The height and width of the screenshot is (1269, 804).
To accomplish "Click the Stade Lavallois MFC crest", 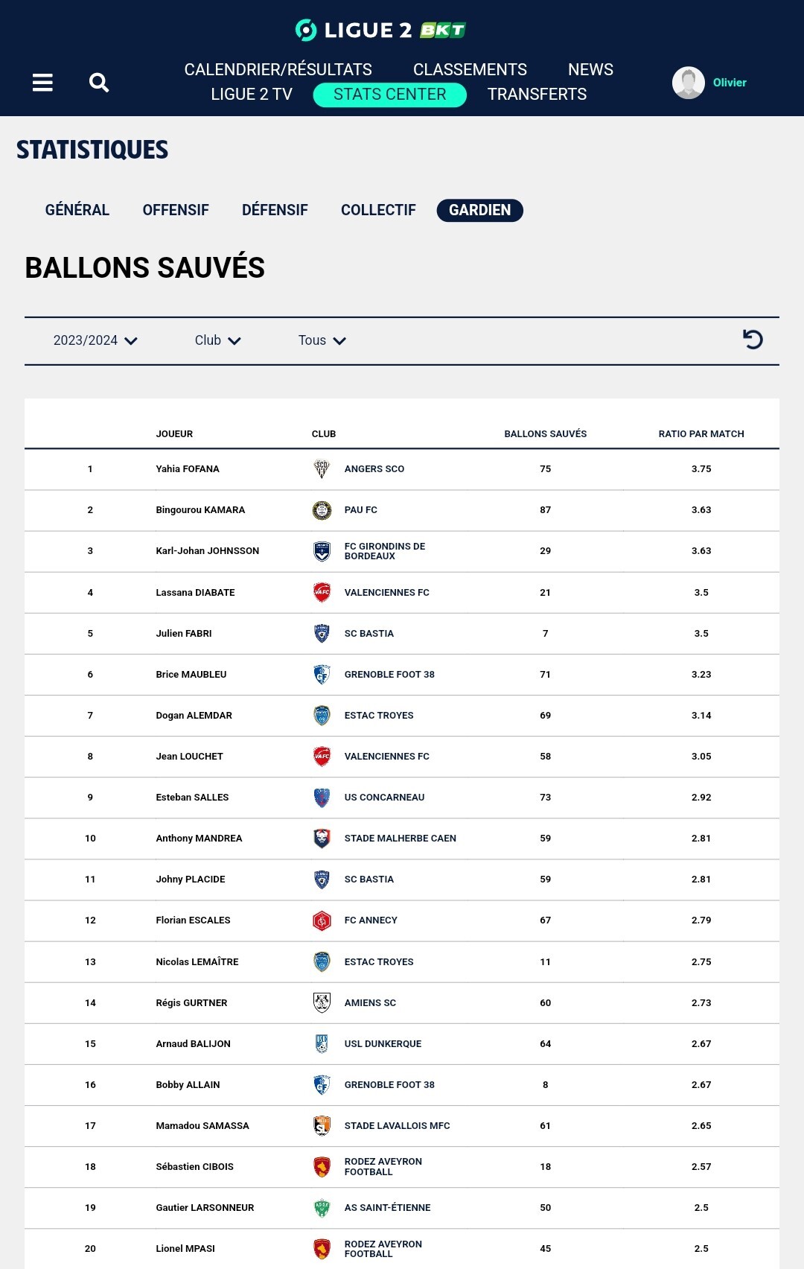I will [322, 1126].
